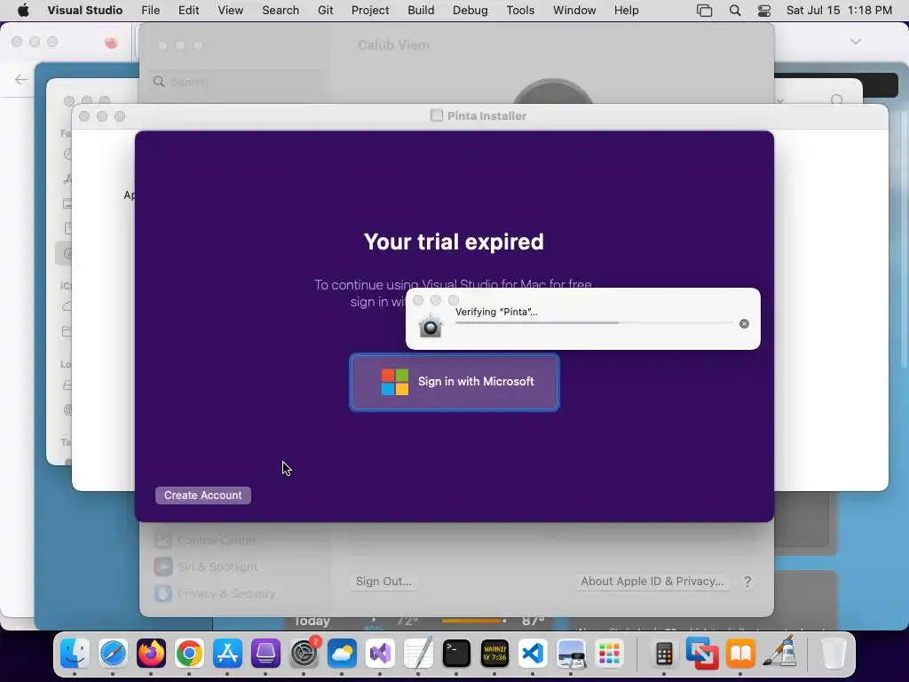Viewport: 909px width, 682px height.
Task: Open Spotlight search in menu bar
Action: [735, 11]
